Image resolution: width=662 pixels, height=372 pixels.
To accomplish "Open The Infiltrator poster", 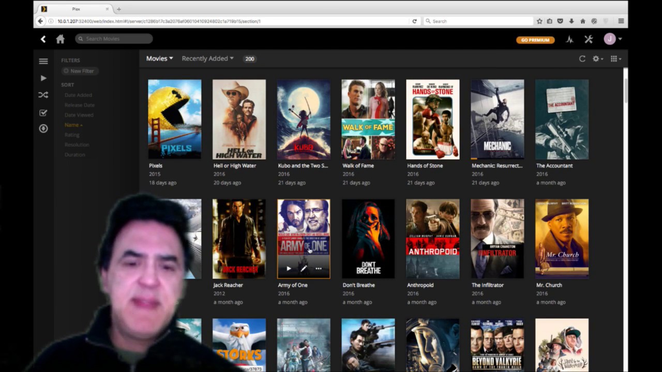I will click(498, 239).
